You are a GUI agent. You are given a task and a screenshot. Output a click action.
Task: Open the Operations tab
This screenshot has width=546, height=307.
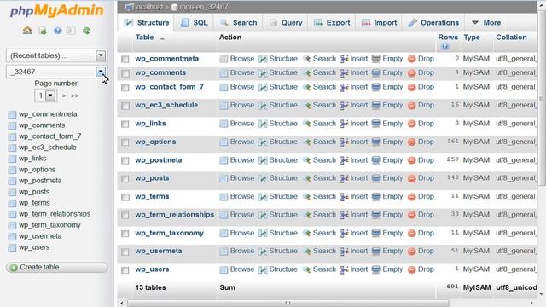click(x=433, y=23)
